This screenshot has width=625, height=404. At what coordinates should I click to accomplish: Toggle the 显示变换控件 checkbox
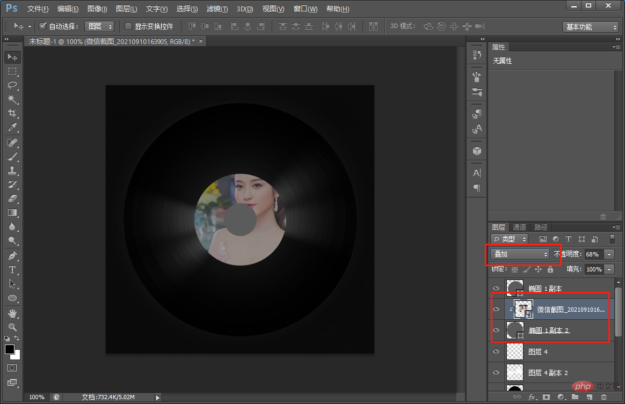coord(128,26)
